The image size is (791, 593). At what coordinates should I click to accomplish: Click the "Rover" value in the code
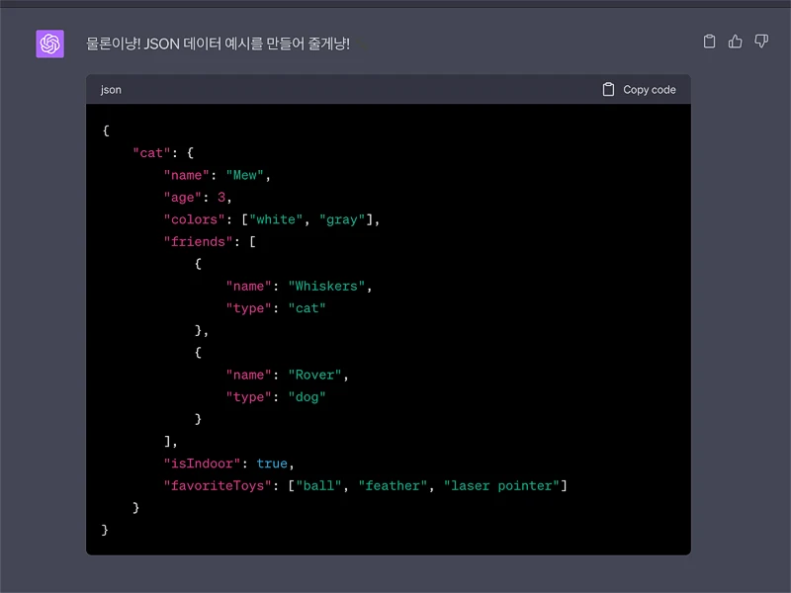314,375
